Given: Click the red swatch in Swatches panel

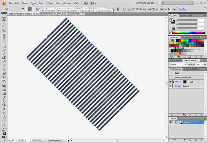Looking at the screenshot, I should [180, 40].
